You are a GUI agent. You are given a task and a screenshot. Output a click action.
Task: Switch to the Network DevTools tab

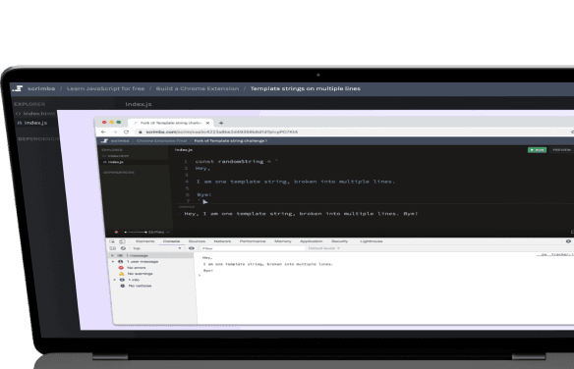click(x=222, y=241)
